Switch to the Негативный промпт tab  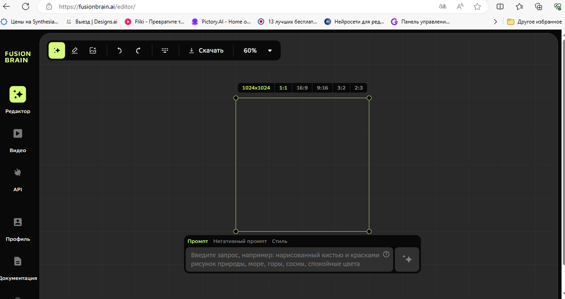tap(240, 241)
